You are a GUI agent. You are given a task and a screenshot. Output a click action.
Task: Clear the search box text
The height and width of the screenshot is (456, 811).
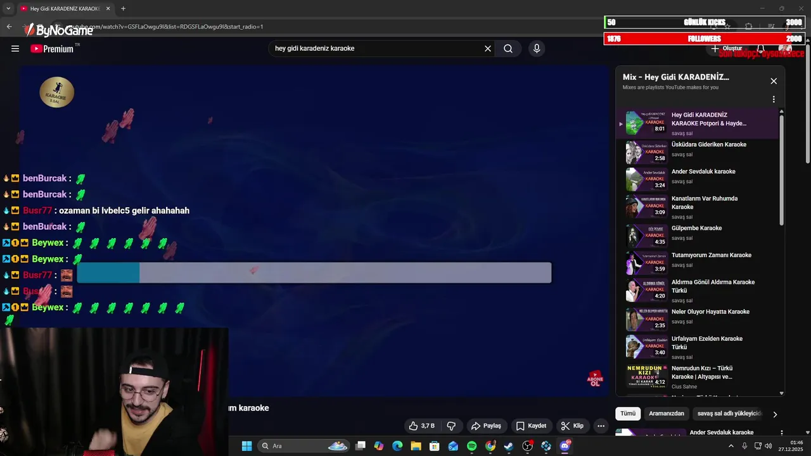point(488,49)
